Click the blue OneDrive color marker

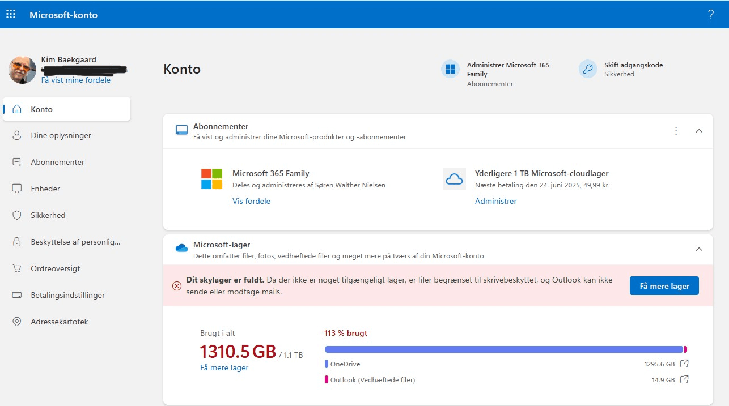[x=327, y=364]
